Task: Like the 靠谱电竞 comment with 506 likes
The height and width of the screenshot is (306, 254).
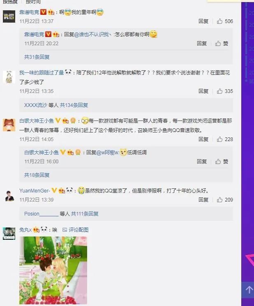Action: pyautogui.click(x=225, y=21)
